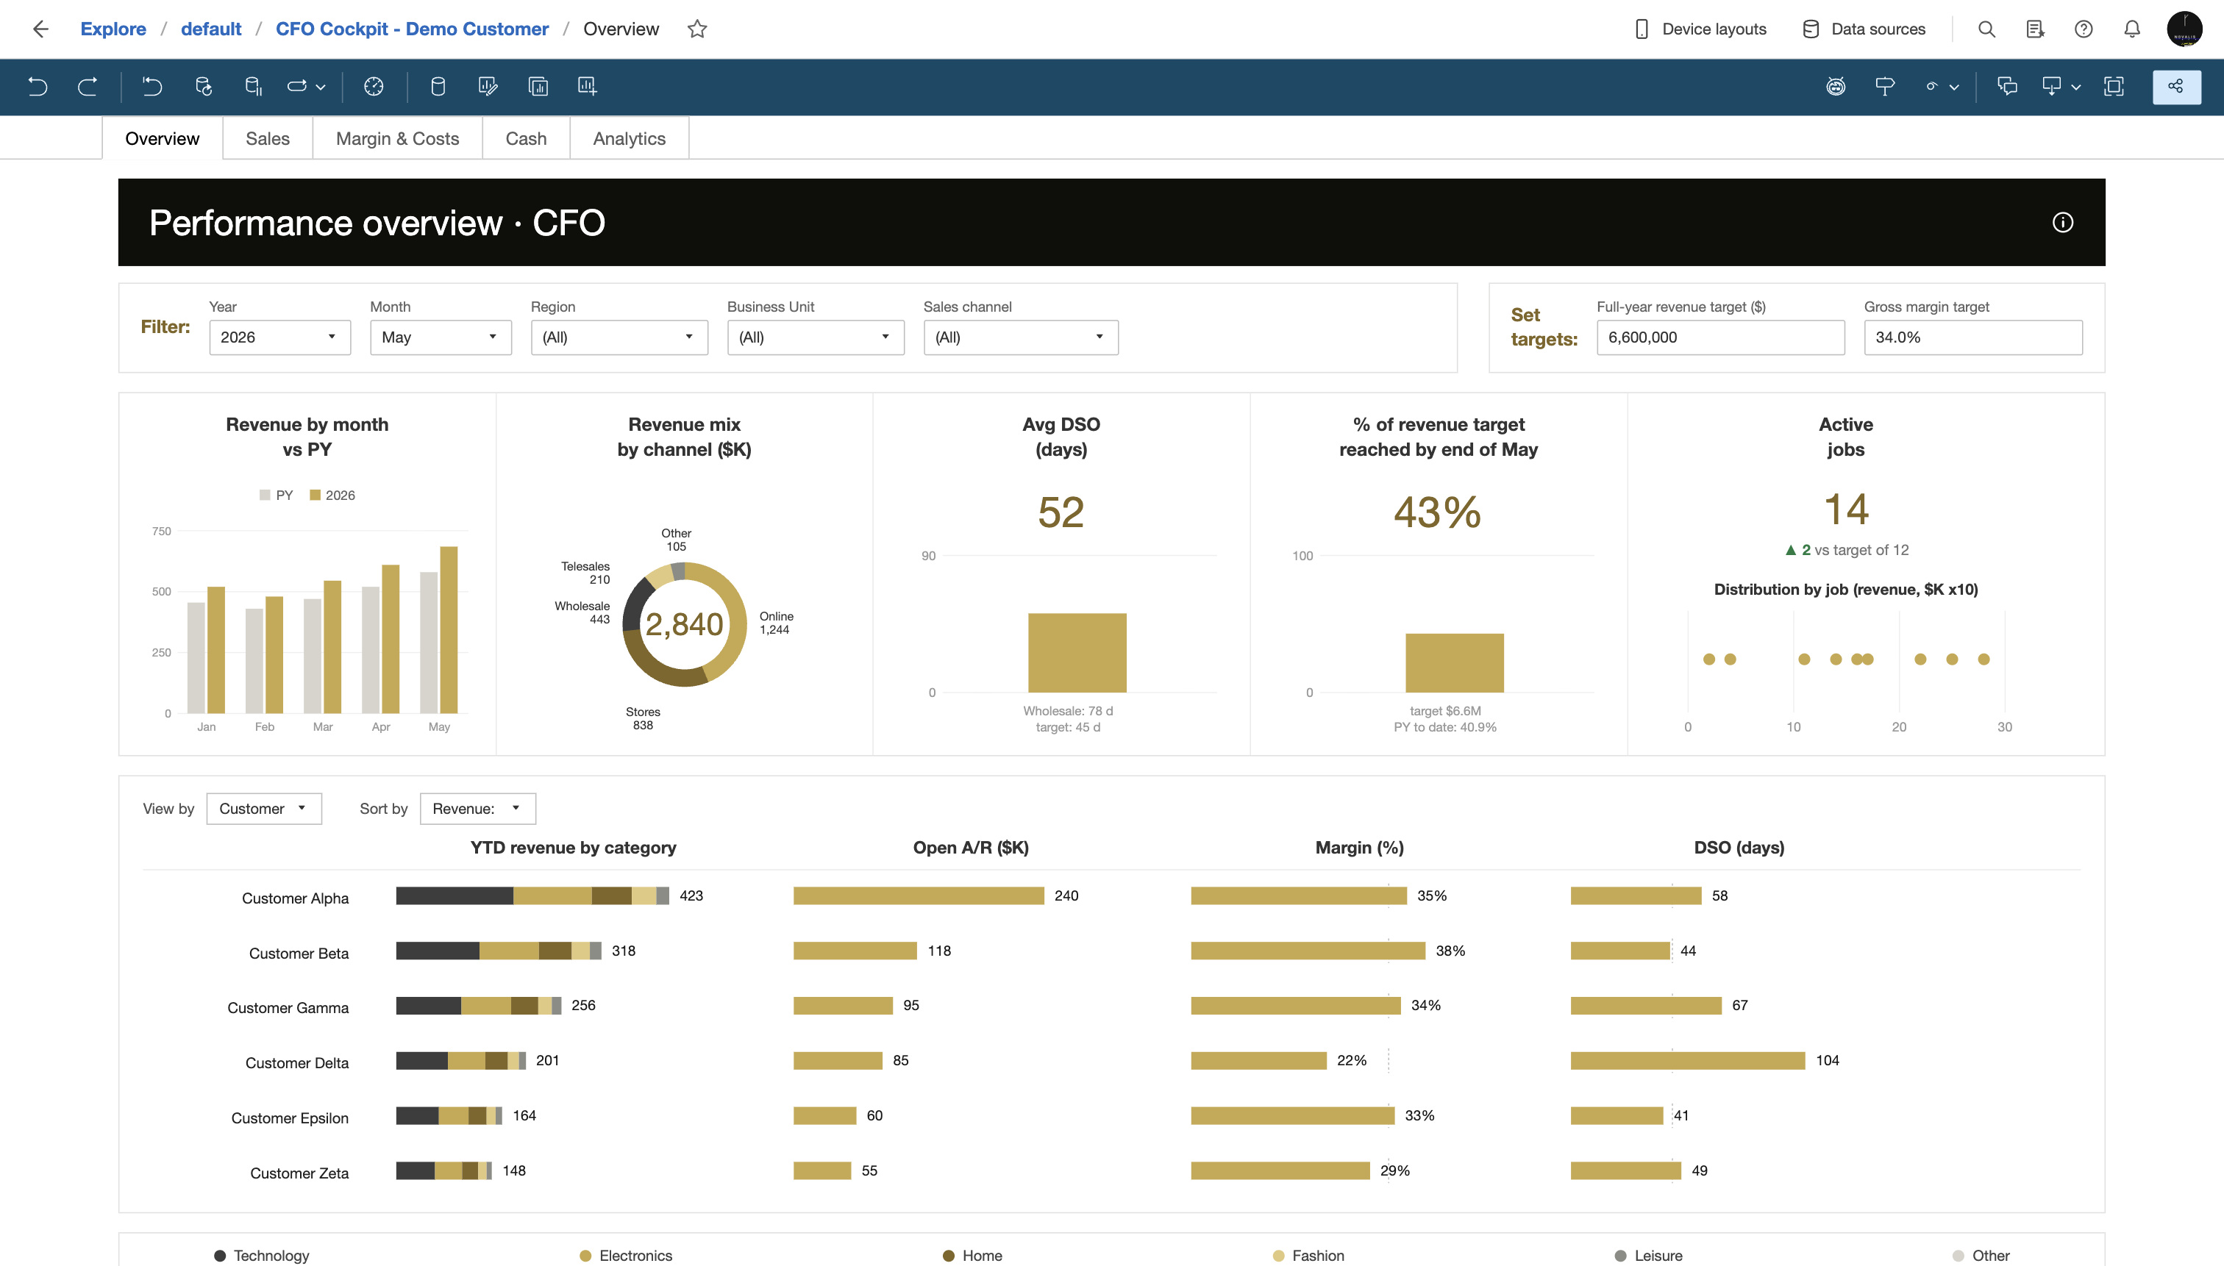Select the Leisure legend entry

1648,1256
